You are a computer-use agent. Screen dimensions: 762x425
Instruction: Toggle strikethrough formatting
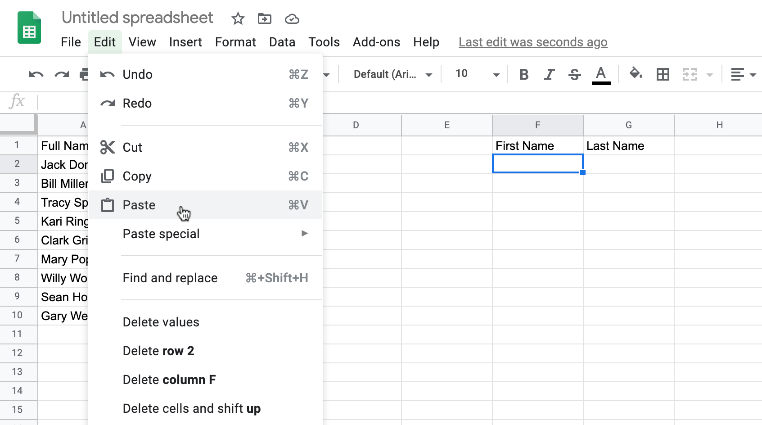[x=575, y=74]
